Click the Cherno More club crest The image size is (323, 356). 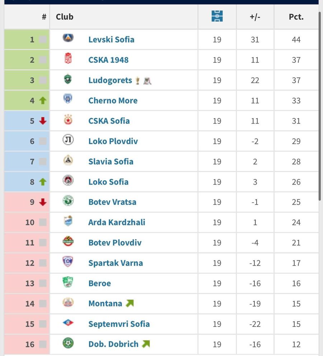pyautogui.click(x=68, y=99)
